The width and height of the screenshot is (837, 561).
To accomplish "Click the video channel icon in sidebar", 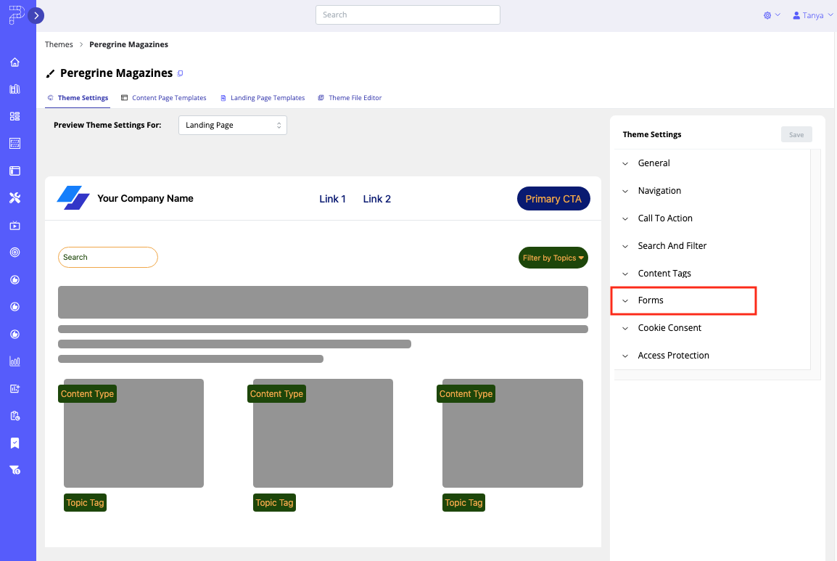I will 15,225.
